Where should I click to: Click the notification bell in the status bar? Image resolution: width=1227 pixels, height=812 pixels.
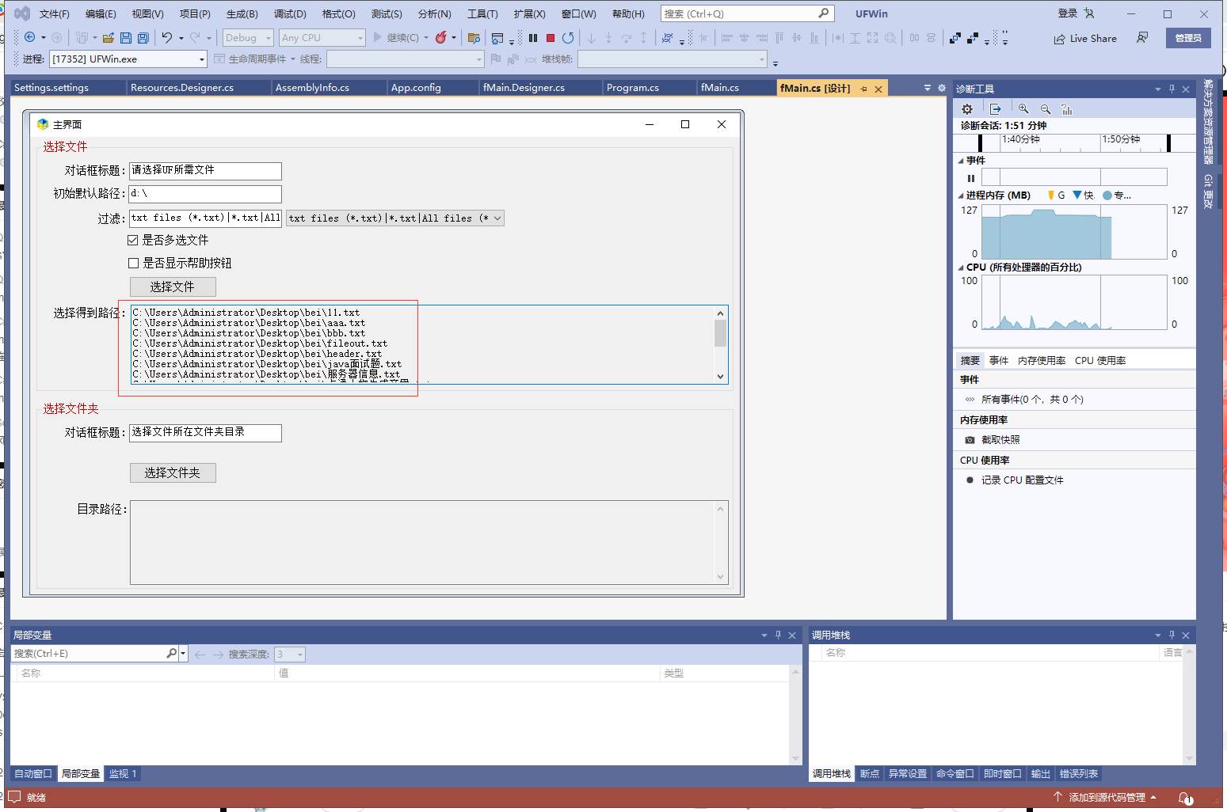(1185, 798)
